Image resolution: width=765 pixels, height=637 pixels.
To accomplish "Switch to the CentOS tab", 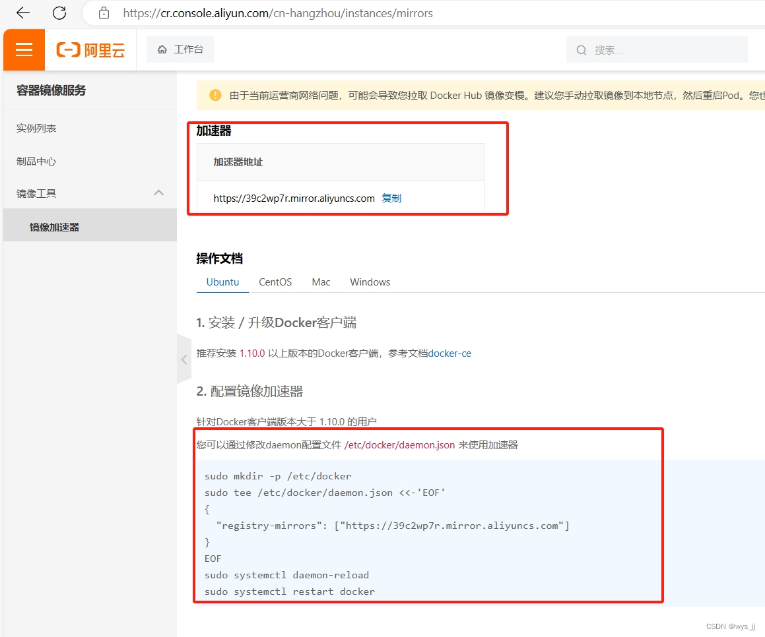I will pyautogui.click(x=275, y=282).
